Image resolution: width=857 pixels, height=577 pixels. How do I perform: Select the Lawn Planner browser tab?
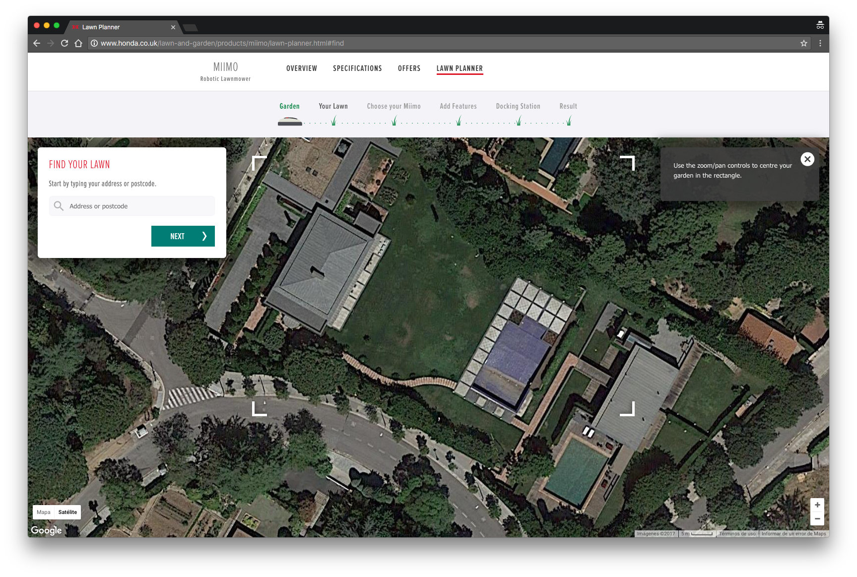[123, 27]
